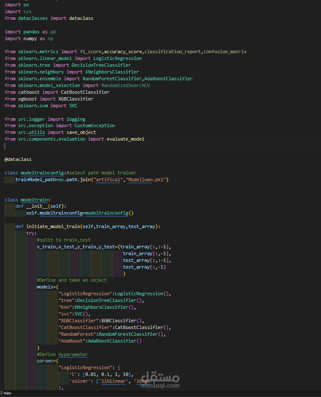Click AdaBoostClassifier() in the models dictionary
Screen dimensions: 321x397
(x=115, y=341)
